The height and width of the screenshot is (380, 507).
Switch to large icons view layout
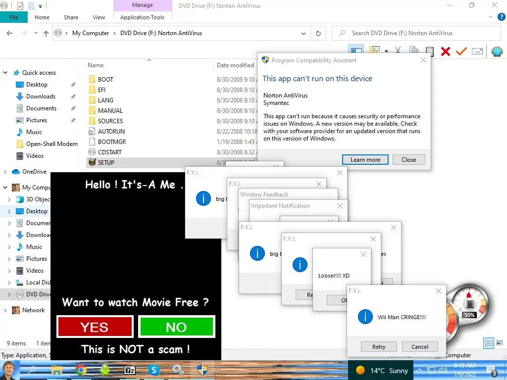(x=500, y=343)
